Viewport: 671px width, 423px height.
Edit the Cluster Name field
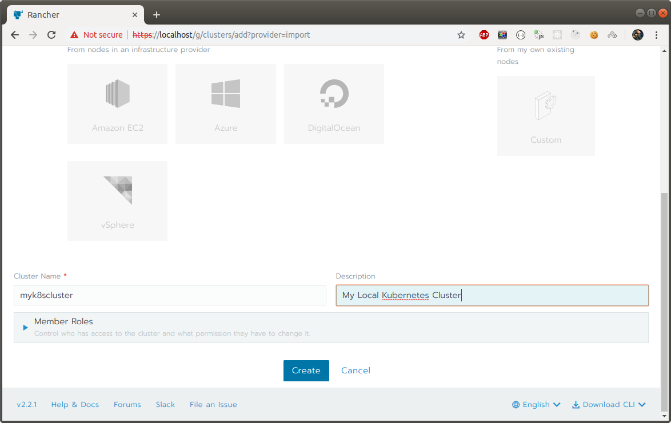point(170,295)
